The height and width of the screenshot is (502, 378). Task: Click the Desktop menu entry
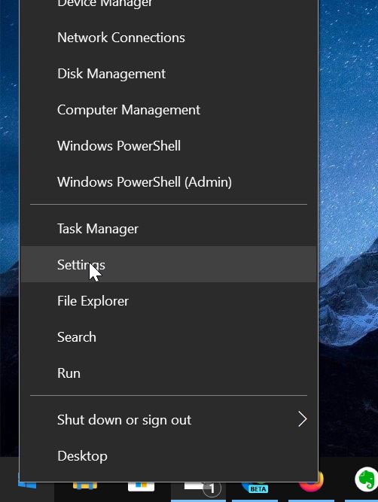pos(169,456)
